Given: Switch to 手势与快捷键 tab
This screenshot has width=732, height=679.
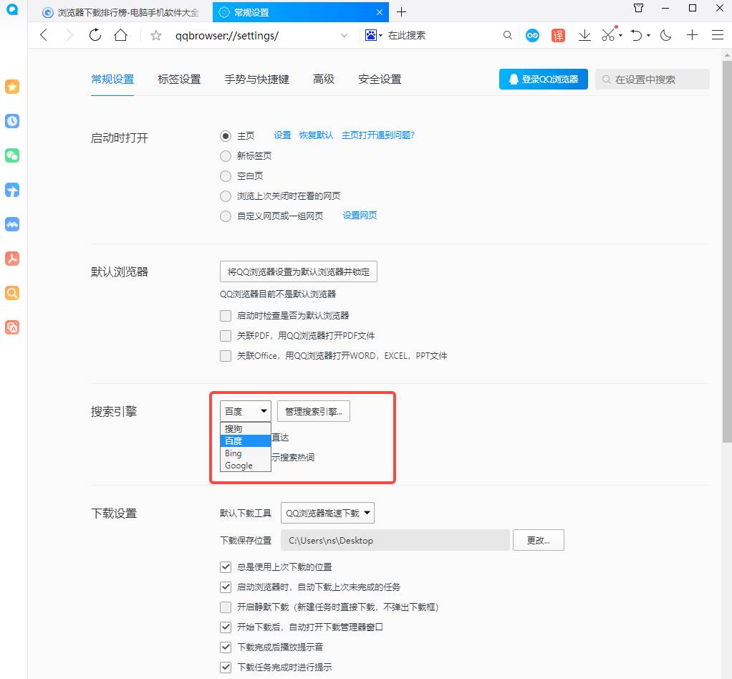Looking at the screenshot, I should pyautogui.click(x=256, y=80).
